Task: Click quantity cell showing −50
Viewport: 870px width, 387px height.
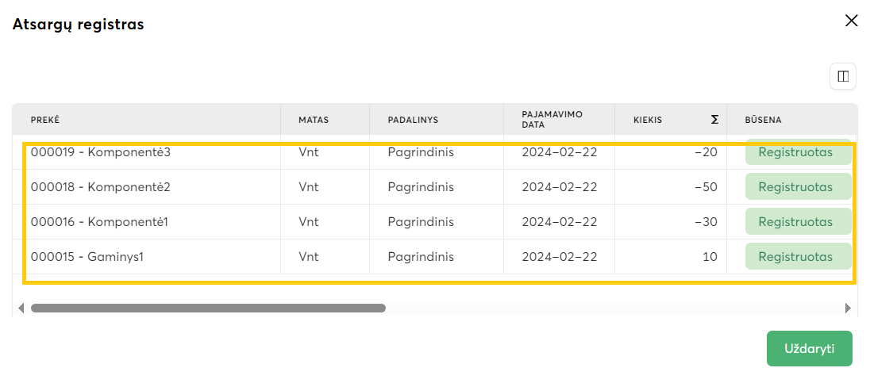Action: [705, 187]
